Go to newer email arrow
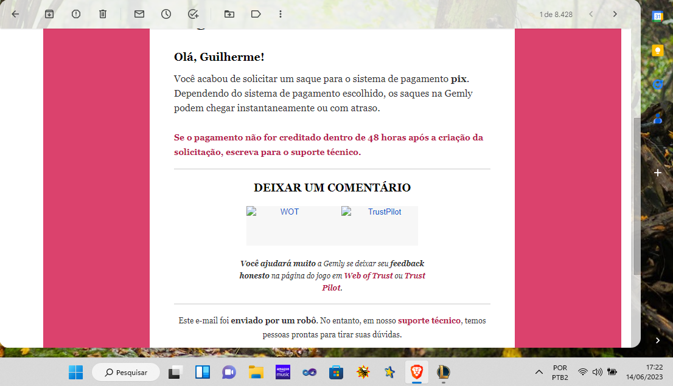 point(591,14)
